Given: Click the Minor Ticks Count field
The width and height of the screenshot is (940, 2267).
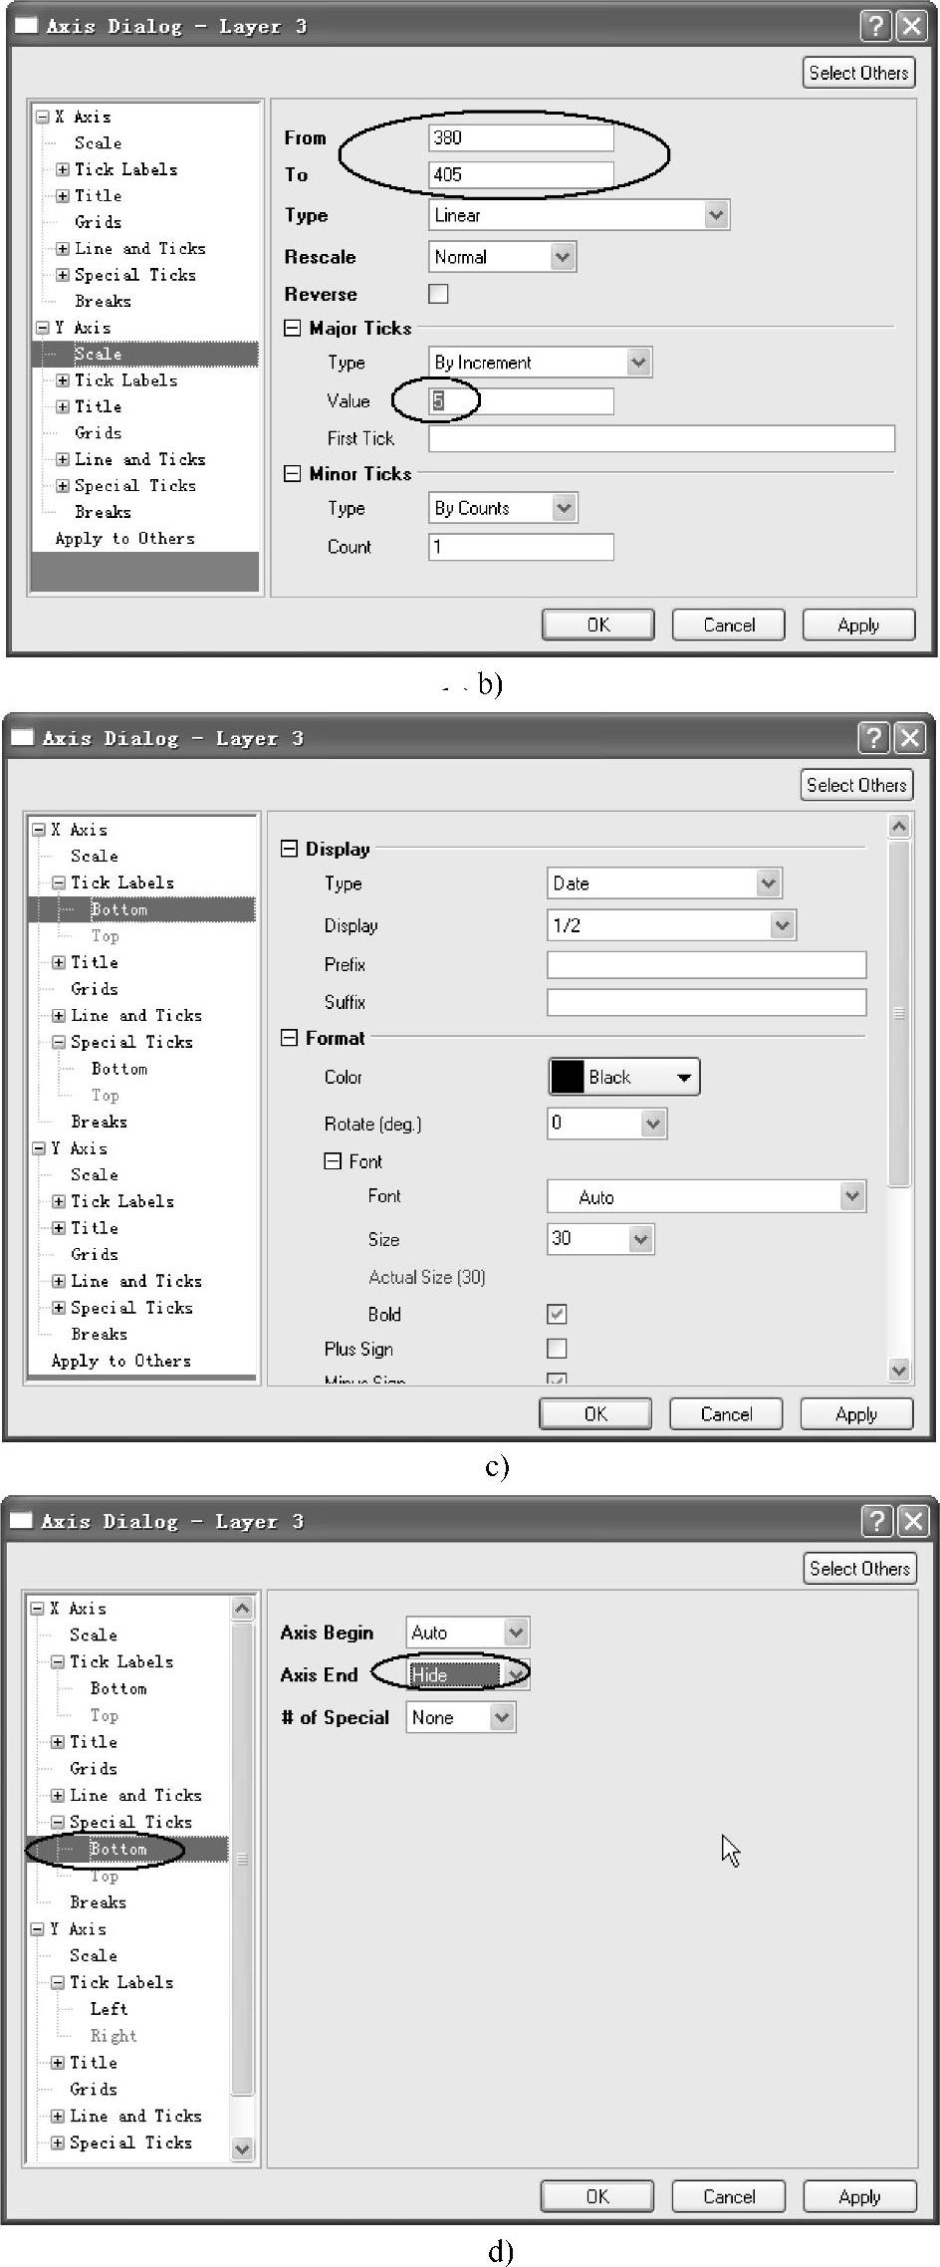Looking at the screenshot, I should (x=521, y=547).
